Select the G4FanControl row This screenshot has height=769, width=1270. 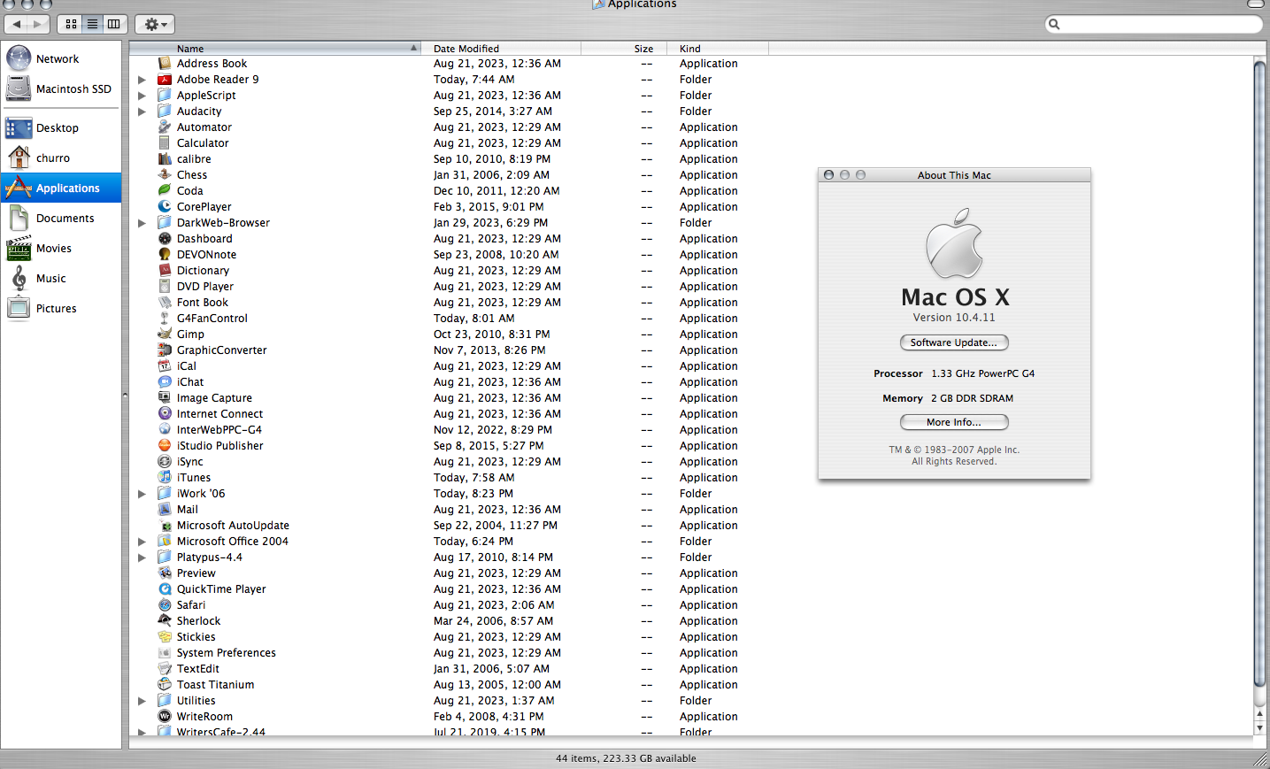691,319
